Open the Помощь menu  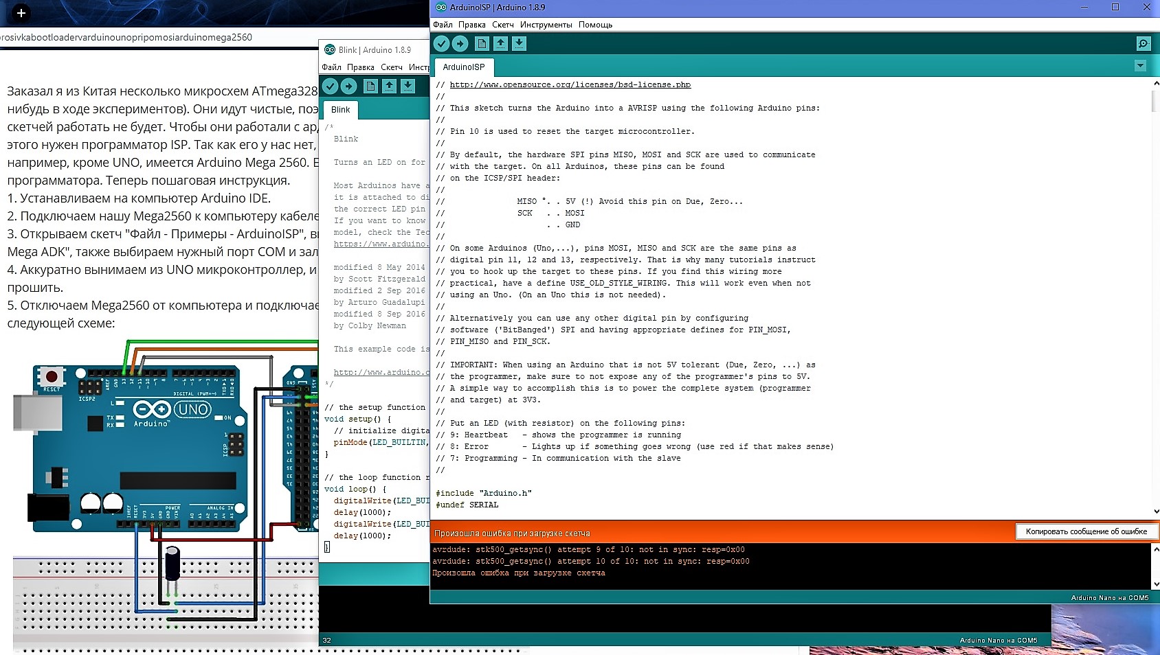pos(595,25)
